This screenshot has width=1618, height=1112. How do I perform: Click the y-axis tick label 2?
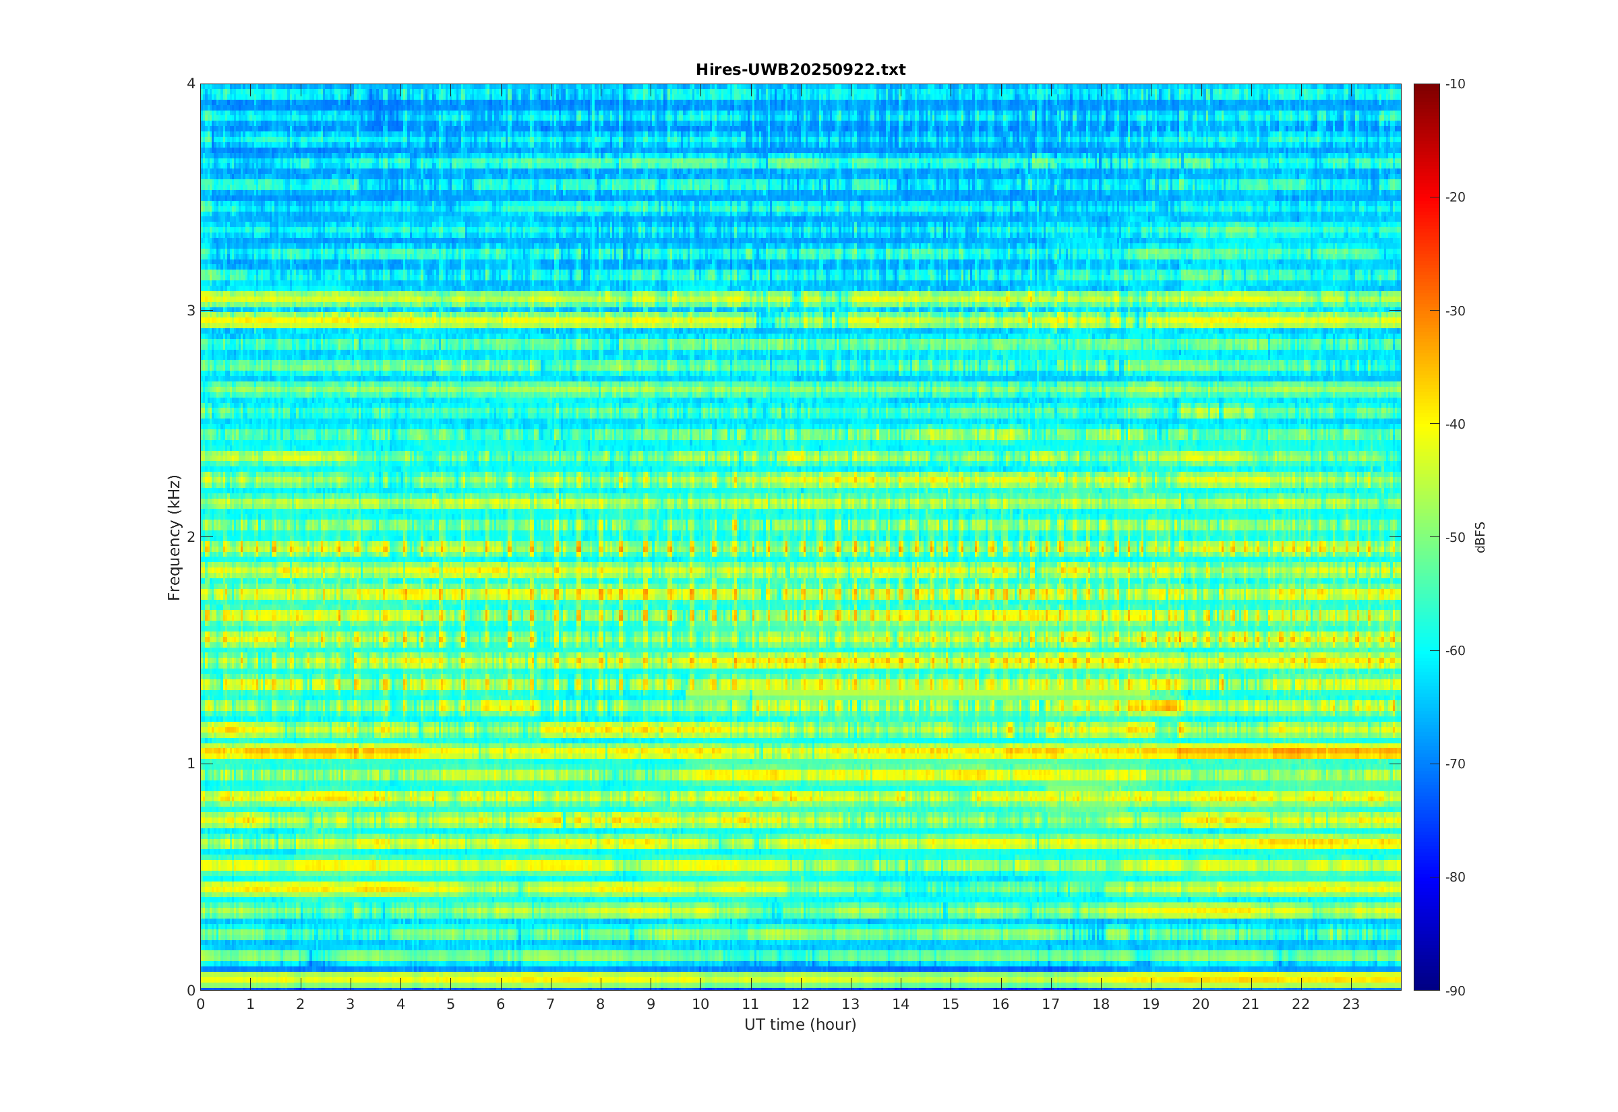pos(190,537)
